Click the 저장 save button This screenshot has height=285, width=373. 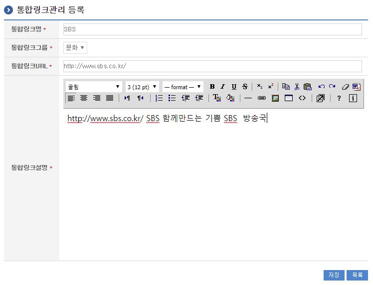coord(334,275)
